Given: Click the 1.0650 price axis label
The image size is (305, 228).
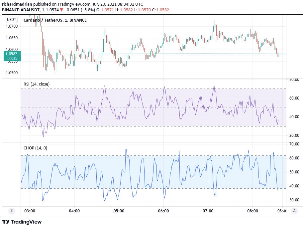Looking at the screenshot, I should [12, 38].
